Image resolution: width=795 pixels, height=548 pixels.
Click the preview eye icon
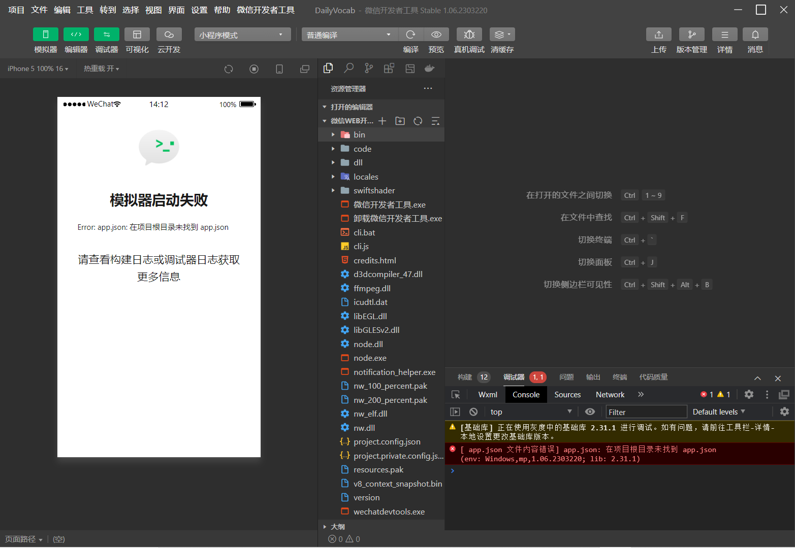click(x=436, y=35)
